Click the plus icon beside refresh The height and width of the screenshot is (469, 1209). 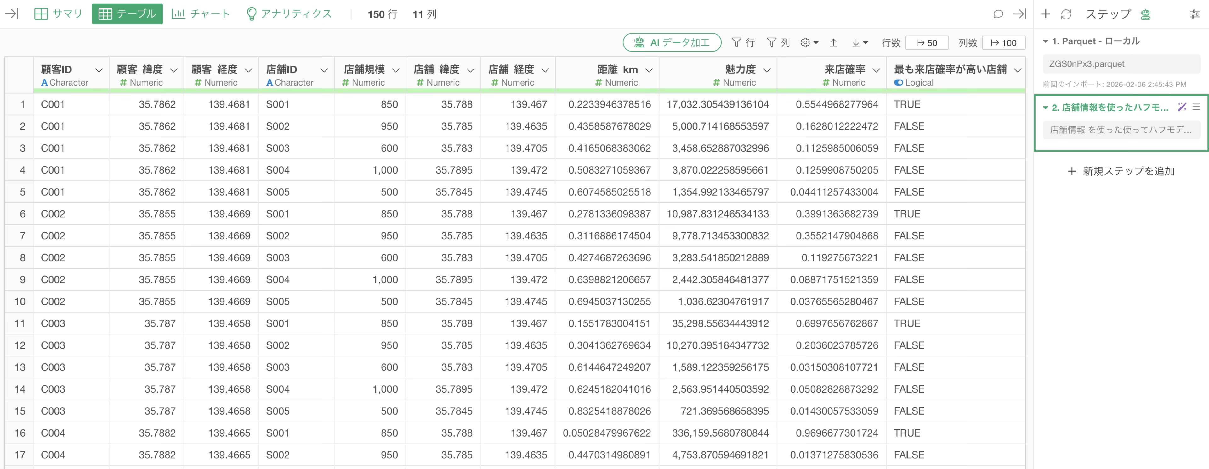pos(1045,14)
